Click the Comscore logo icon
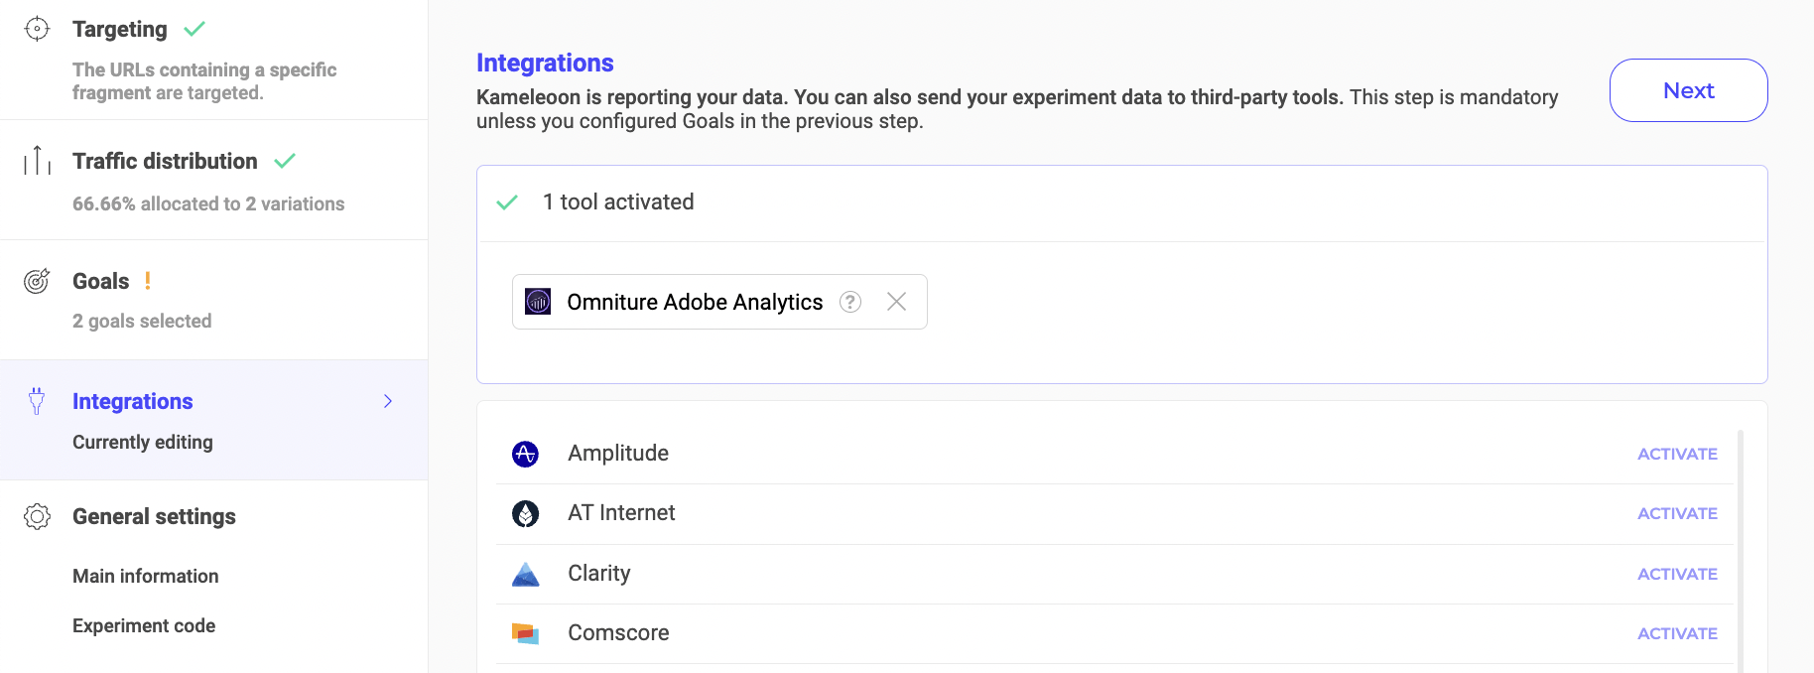 pyautogui.click(x=525, y=633)
